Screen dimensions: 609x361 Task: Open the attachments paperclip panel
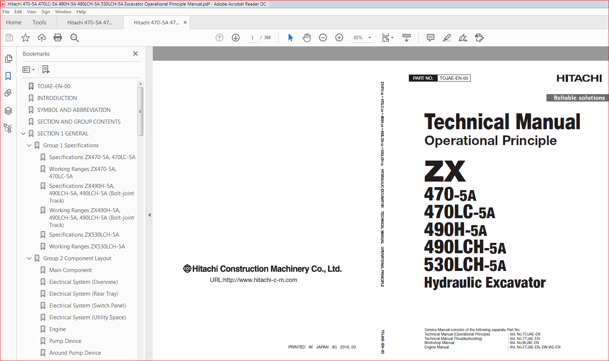[x=8, y=93]
